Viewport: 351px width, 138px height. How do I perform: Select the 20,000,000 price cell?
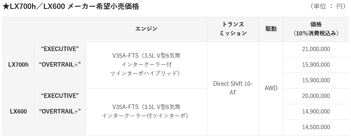click(316, 96)
